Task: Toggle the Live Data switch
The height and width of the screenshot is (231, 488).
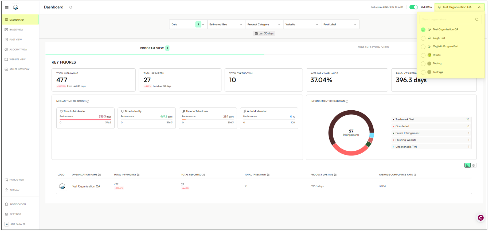Action: (x=413, y=7)
